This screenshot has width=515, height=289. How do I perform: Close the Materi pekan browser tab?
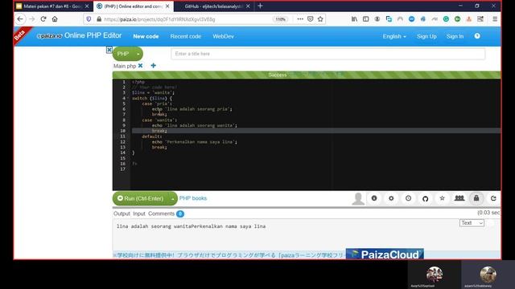(x=87, y=6)
